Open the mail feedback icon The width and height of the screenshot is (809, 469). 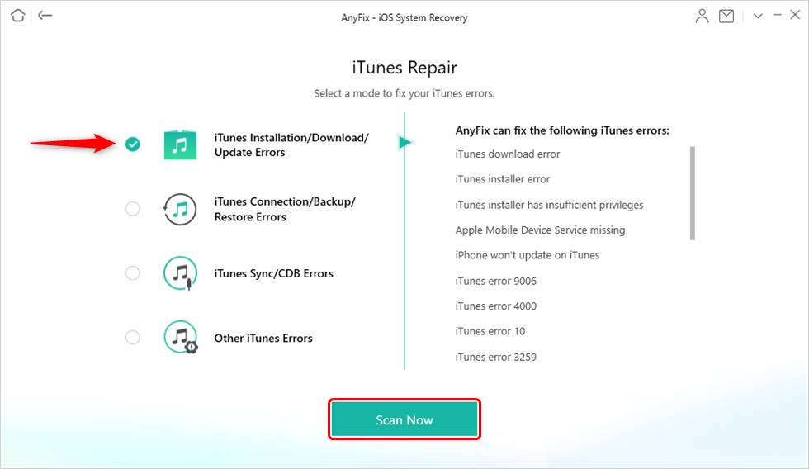point(726,16)
